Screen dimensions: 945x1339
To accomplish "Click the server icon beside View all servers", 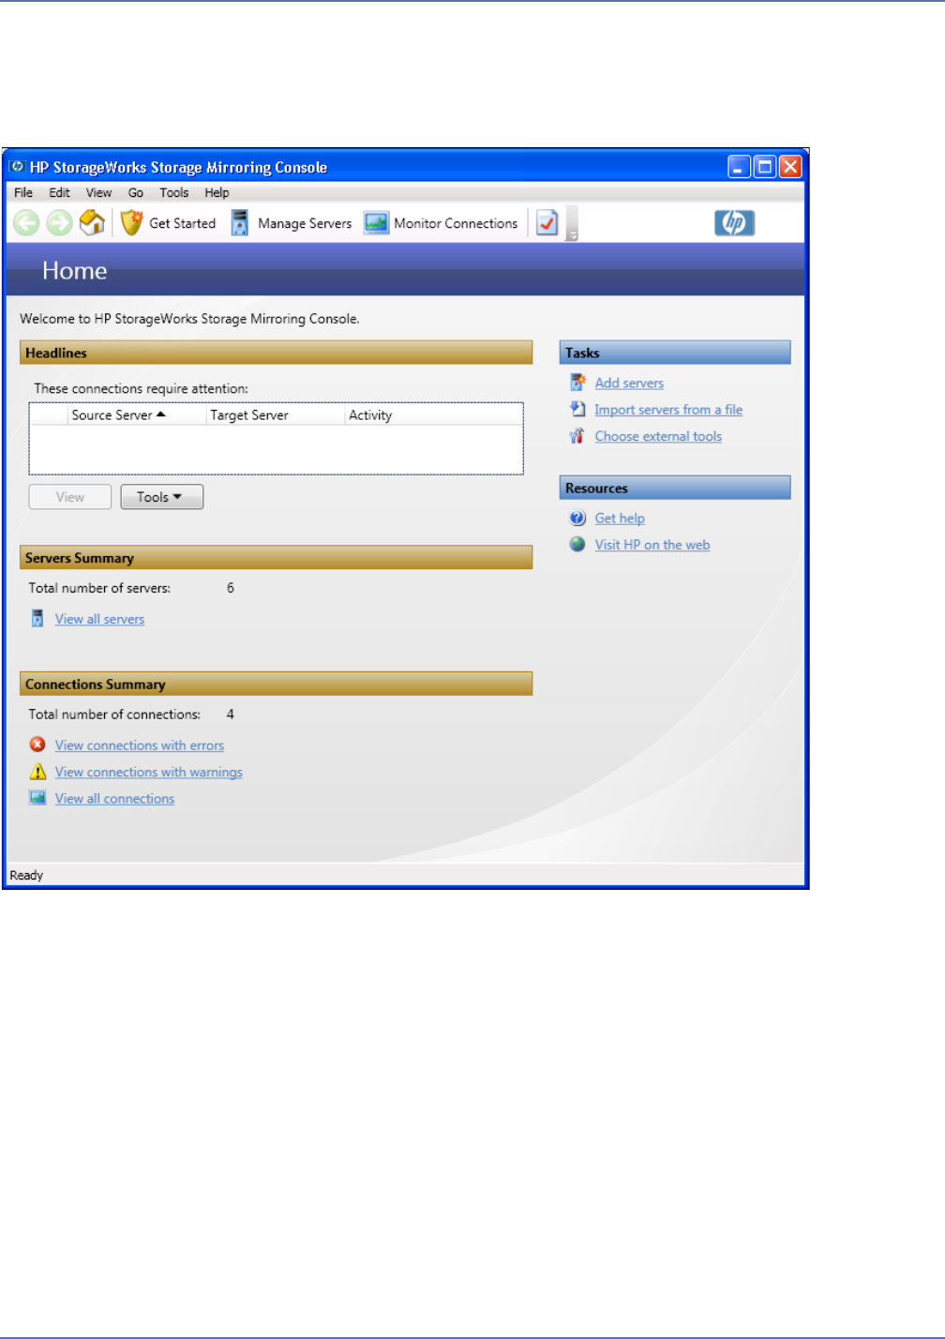I will 37,619.
